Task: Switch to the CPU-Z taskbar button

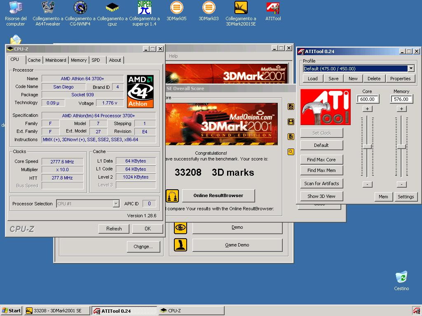Action: point(191,311)
